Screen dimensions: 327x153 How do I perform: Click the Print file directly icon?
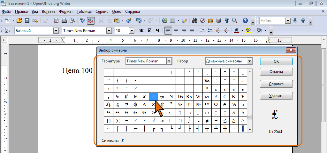[x=64, y=20]
